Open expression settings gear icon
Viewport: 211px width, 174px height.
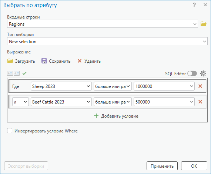[x=203, y=73]
